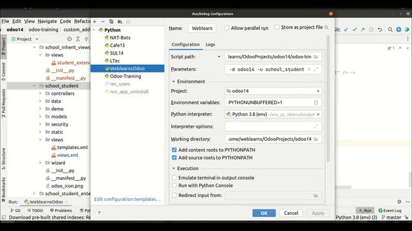Image resolution: width=412 pixels, height=231 pixels.
Task: Expand wizard folder in project tree
Action: (40, 162)
